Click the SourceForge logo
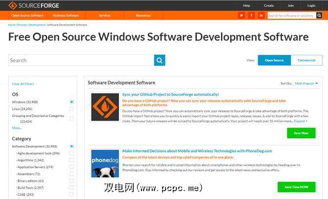The width and height of the screenshot is (328, 199). coord(34,5)
